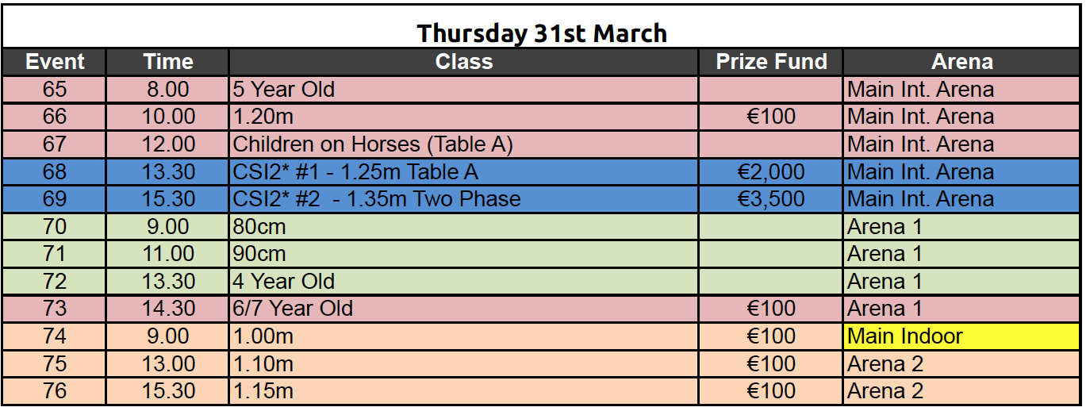Click the Arena column header

pos(962,62)
